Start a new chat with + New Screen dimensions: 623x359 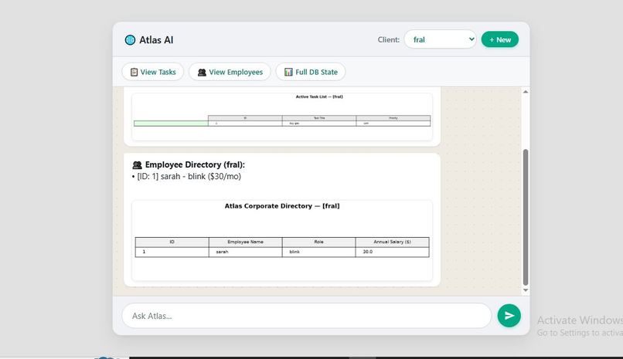coord(500,39)
